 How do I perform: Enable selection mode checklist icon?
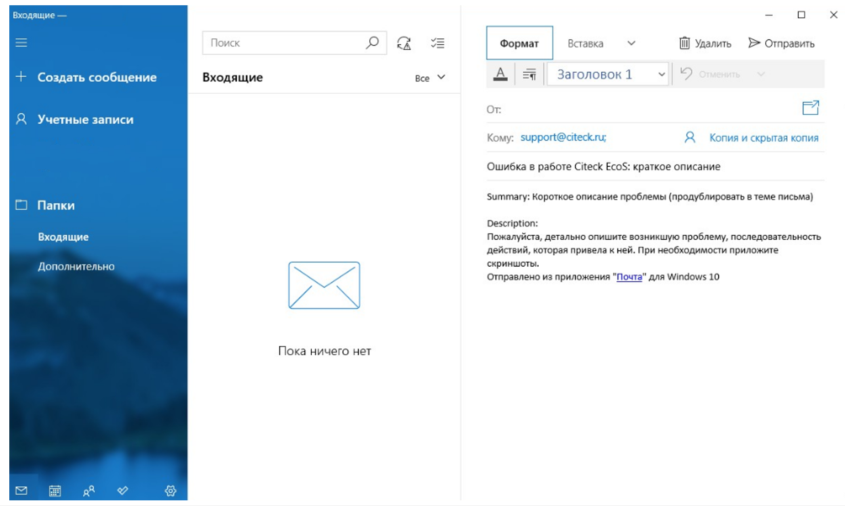pyautogui.click(x=438, y=43)
